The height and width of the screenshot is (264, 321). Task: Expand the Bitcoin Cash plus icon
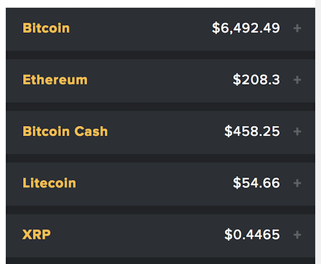click(x=297, y=132)
